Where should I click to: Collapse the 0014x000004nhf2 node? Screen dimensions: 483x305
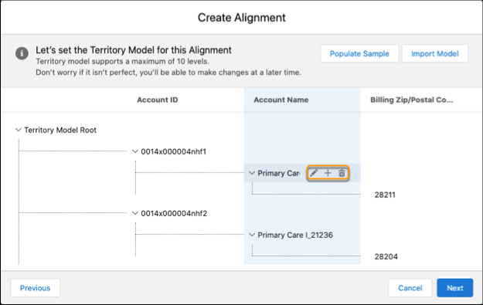pyautogui.click(x=135, y=213)
